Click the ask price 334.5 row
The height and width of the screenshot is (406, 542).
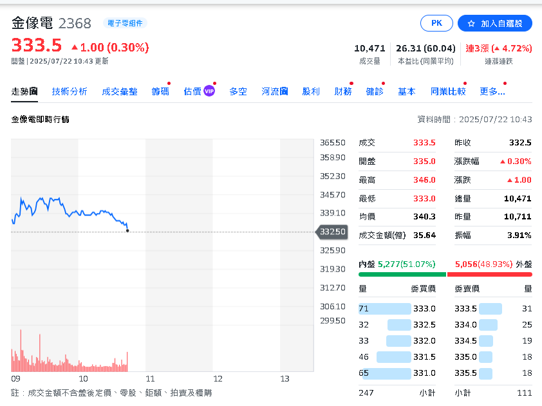coord(493,341)
